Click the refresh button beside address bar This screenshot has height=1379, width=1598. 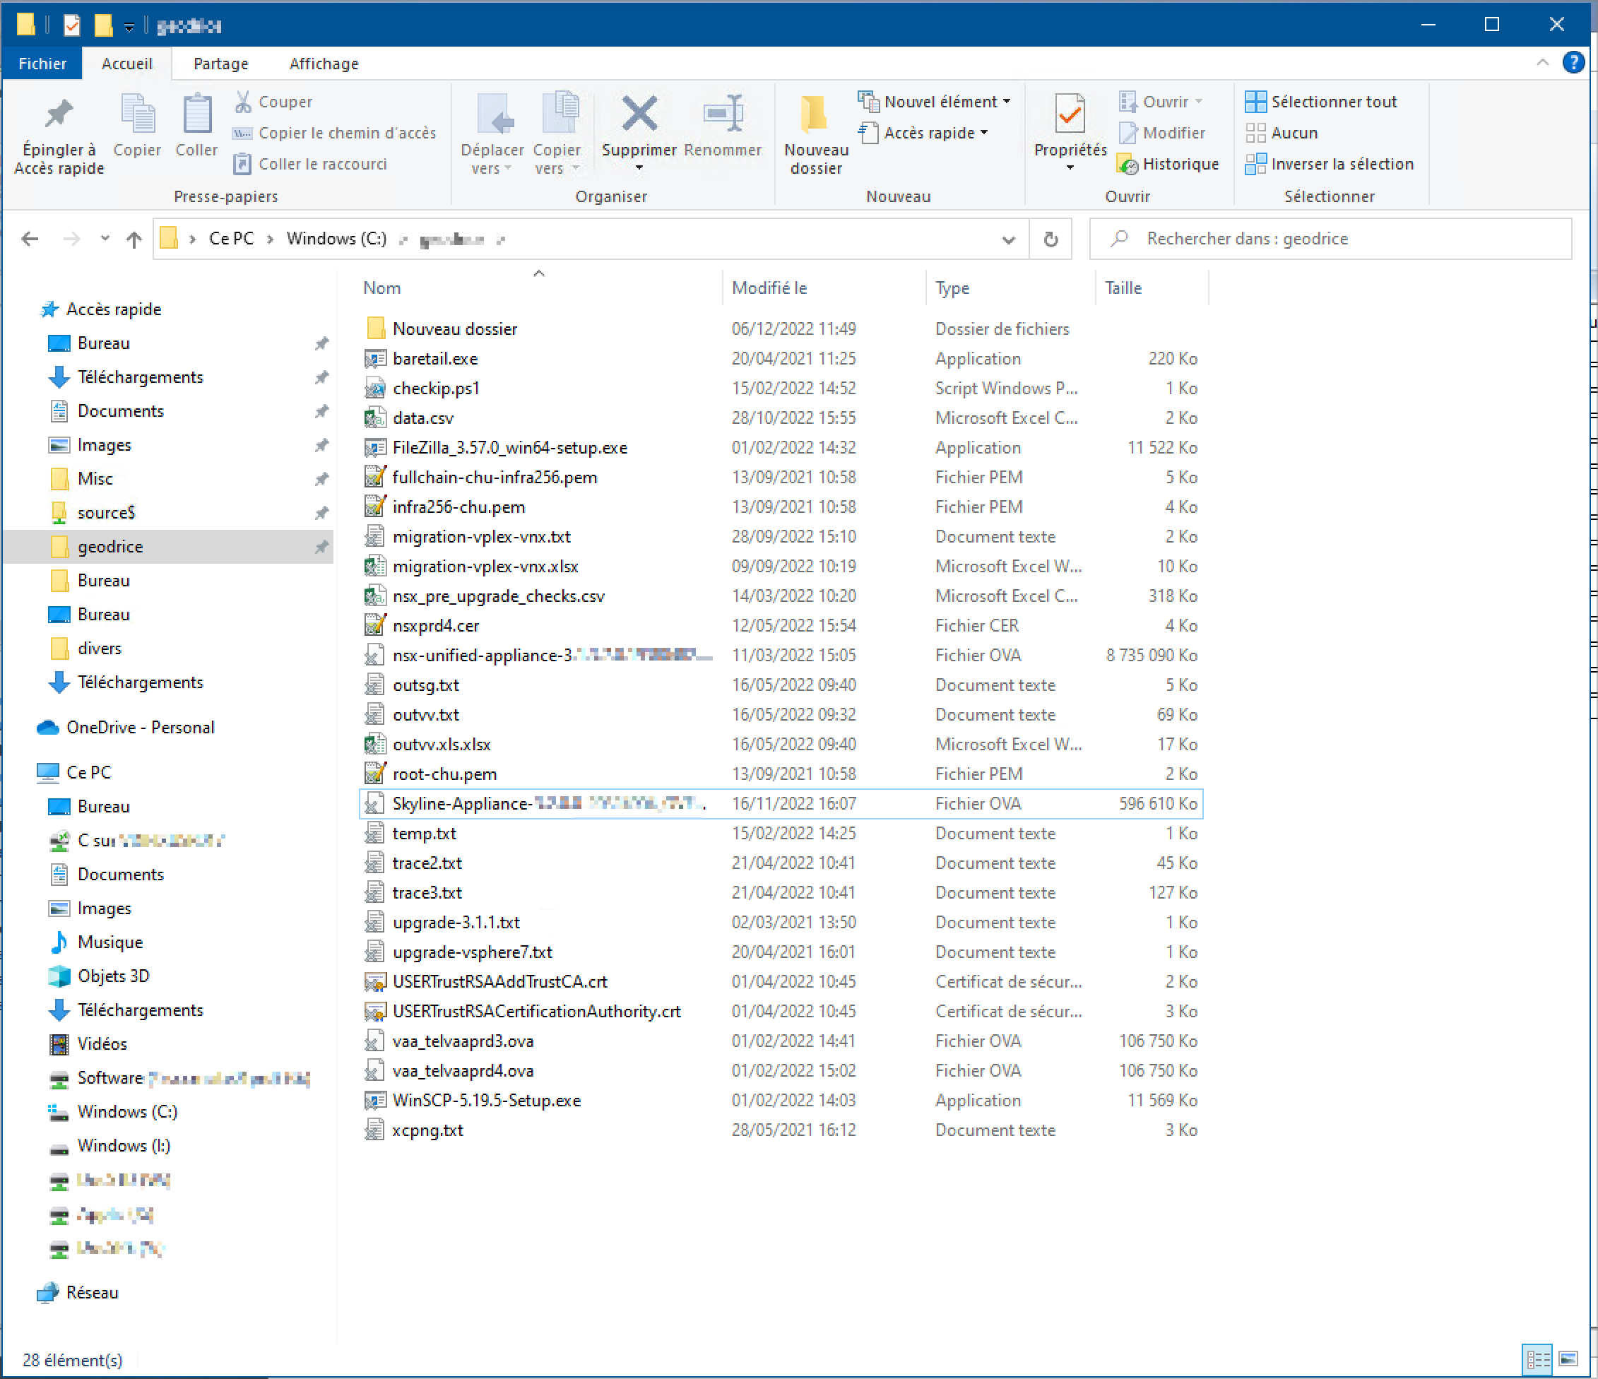(1050, 239)
